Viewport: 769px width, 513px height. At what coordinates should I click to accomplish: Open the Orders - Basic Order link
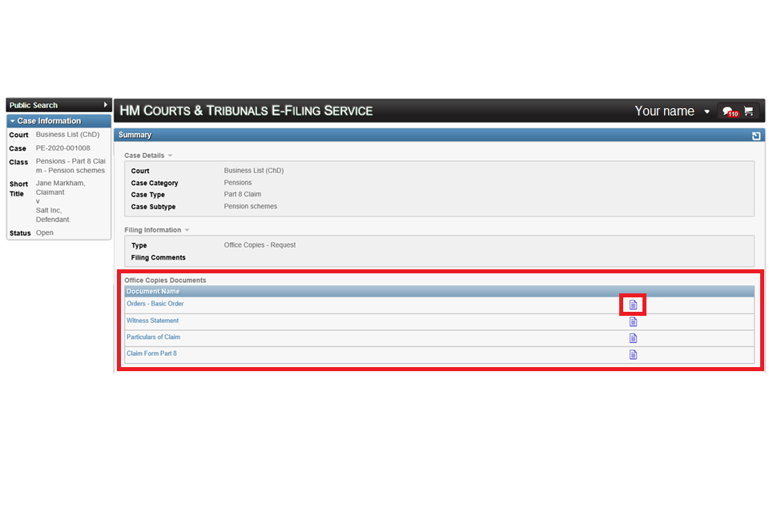pyautogui.click(x=155, y=304)
